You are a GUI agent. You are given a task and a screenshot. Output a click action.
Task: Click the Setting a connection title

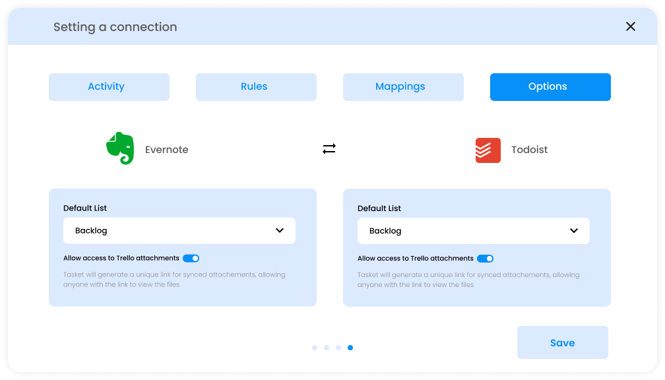pyautogui.click(x=115, y=26)
